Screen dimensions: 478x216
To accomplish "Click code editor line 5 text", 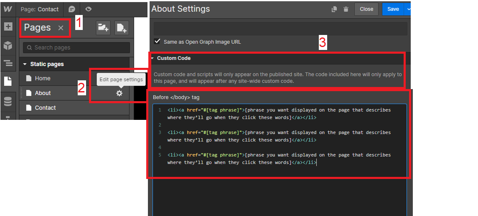I will tap(279, 159).
